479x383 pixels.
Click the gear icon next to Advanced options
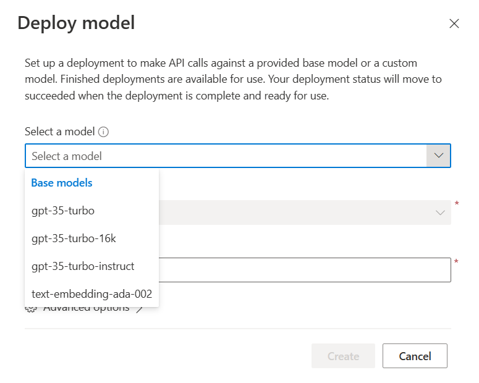point(31,309)
